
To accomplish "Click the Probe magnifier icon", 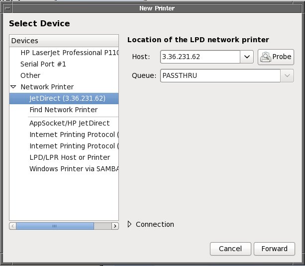I will pos(265,57).
